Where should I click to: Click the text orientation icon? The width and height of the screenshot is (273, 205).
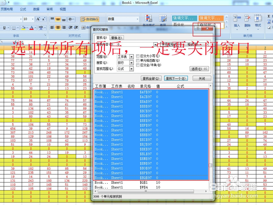tap(70, 19)
